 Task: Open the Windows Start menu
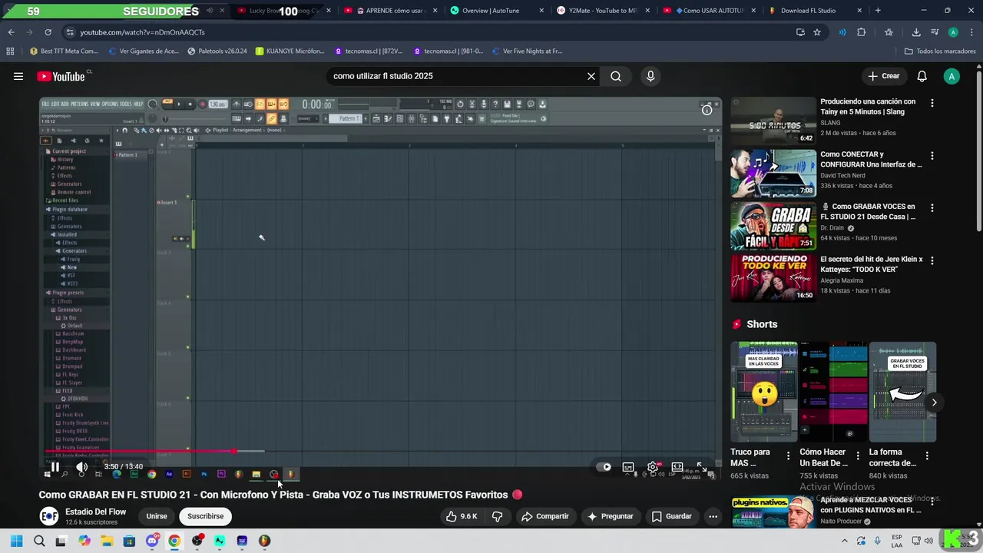pyautogui.click(x=16, y=541)
